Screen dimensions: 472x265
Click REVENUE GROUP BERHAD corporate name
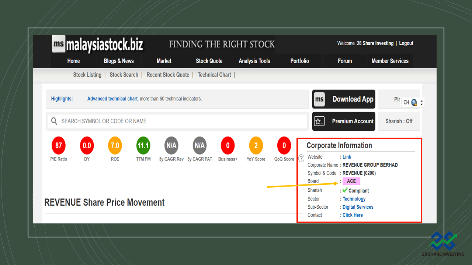tap(370, 165)
